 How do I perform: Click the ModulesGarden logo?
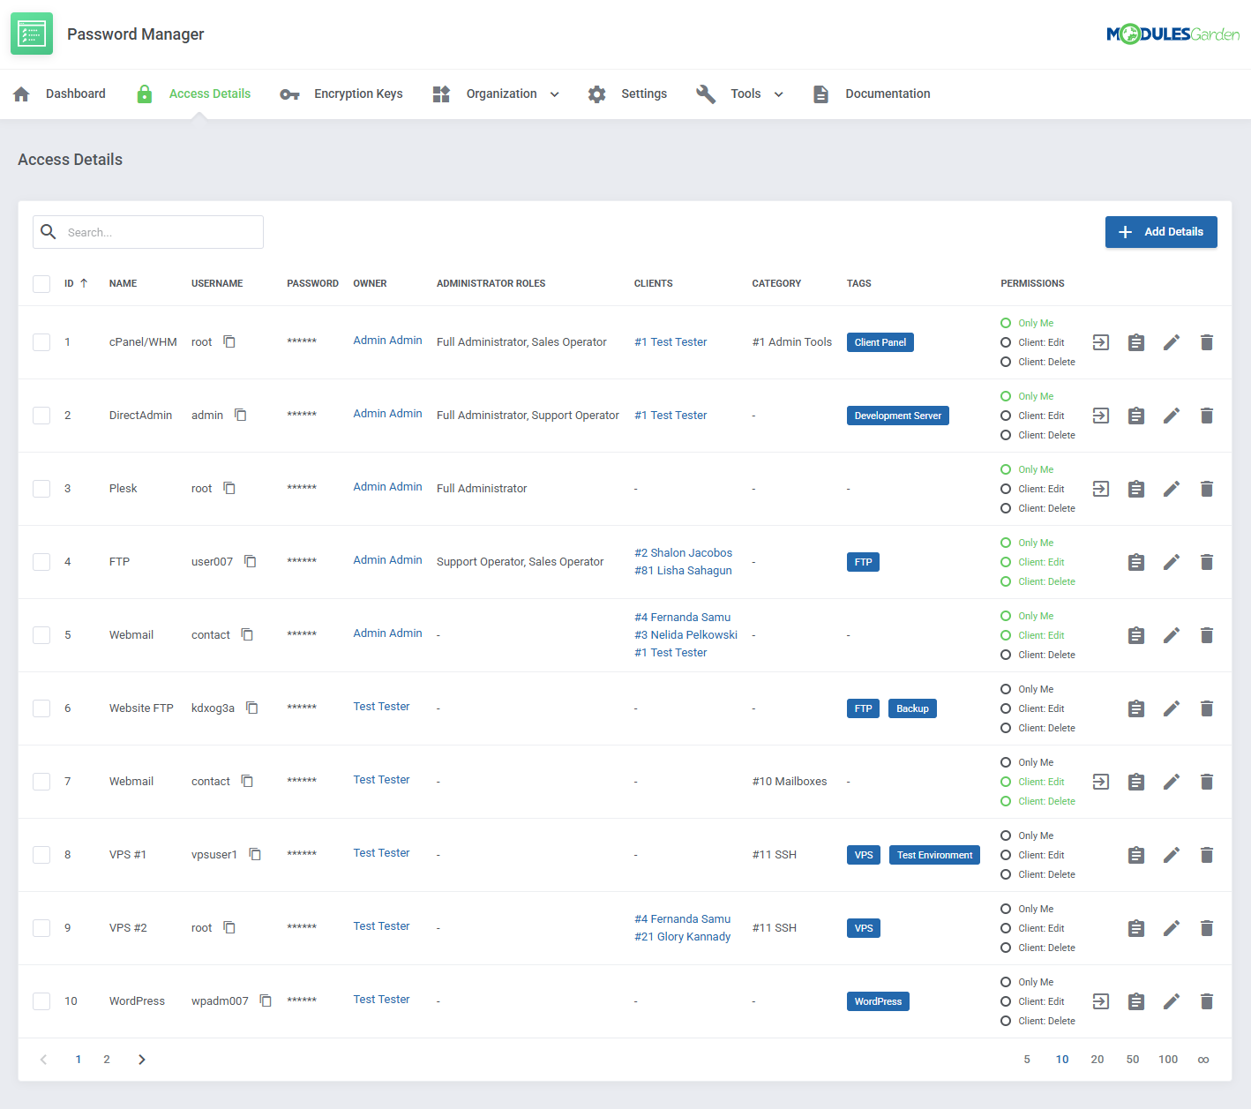[1172, 34]
